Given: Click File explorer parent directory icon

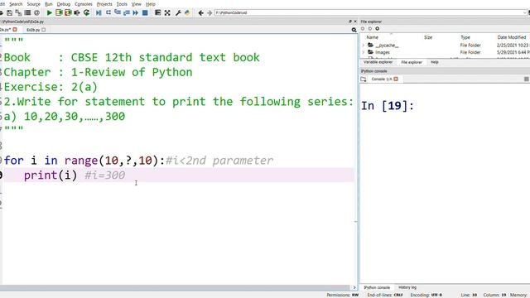Looking at the screenshot, I should pyautogui.click(x=378, y=29).
